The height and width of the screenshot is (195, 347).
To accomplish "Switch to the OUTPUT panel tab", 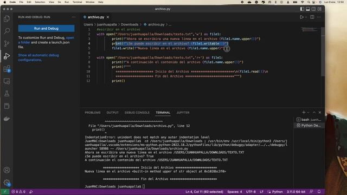I will tap(112, 113).
